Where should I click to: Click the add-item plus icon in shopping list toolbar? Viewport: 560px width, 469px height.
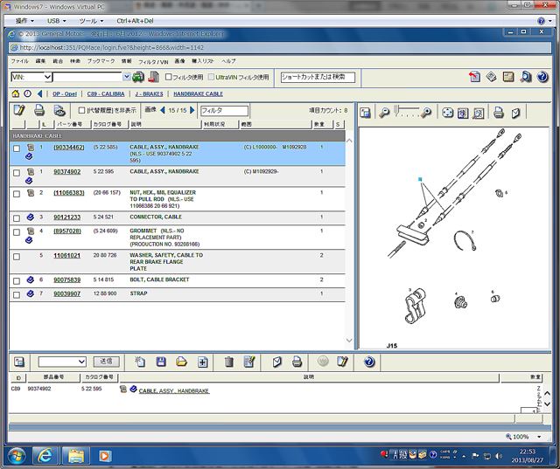tap(202, 362)
